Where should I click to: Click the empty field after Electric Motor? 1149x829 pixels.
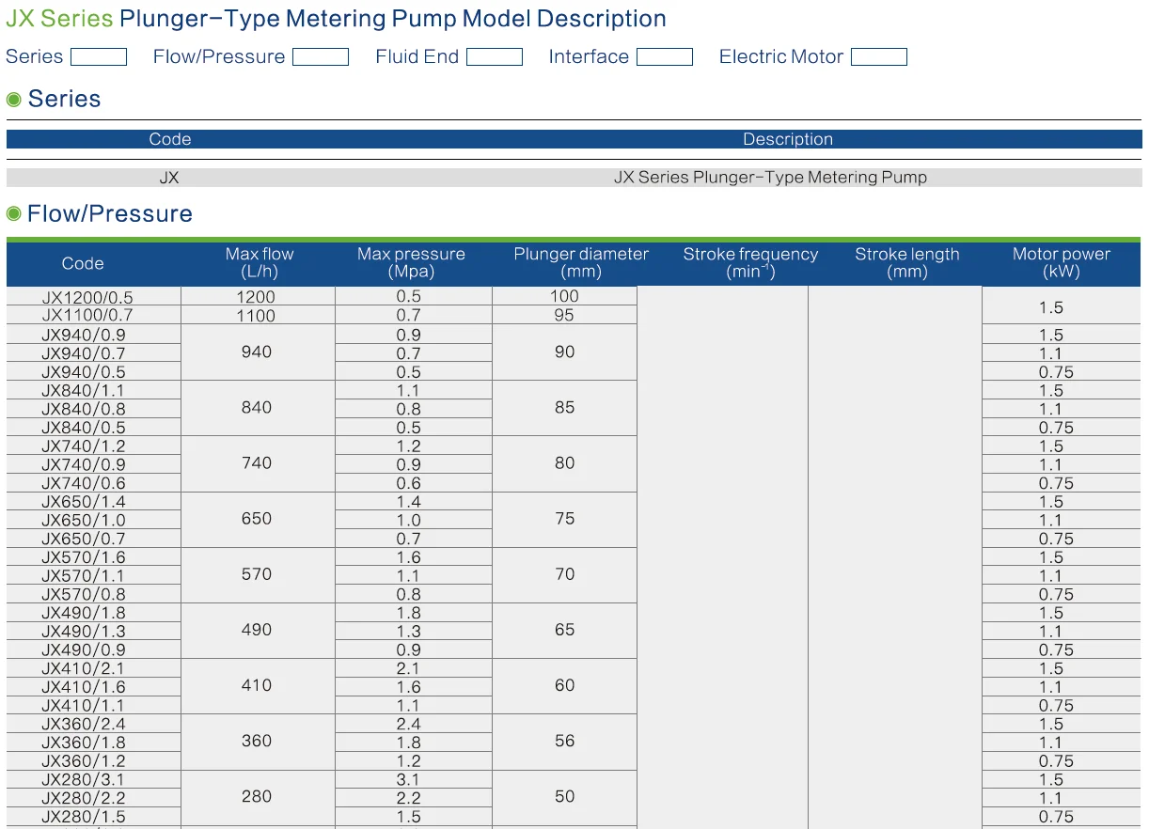pyautogui.click(x=879, y=57)
